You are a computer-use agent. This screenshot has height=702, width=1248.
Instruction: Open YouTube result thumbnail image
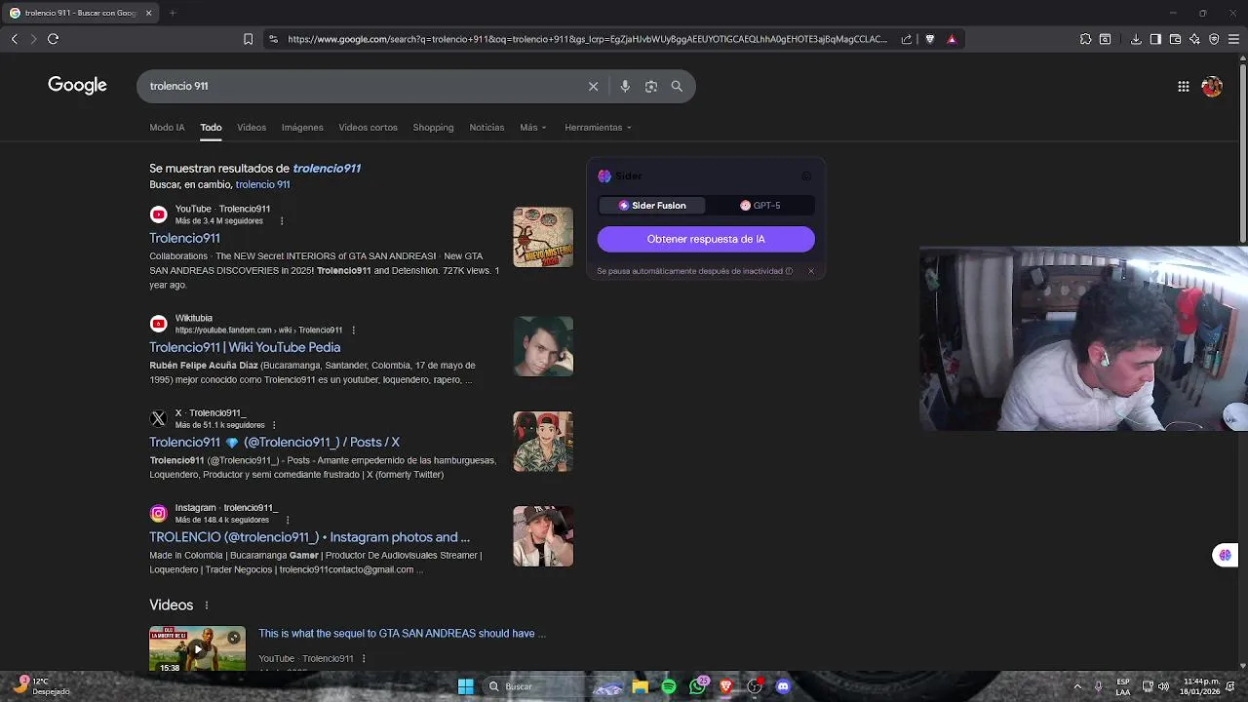tap(543, 237)
